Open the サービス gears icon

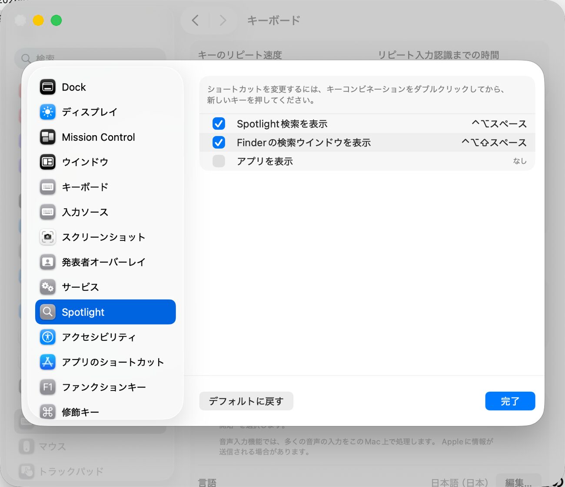click(48, 287)
